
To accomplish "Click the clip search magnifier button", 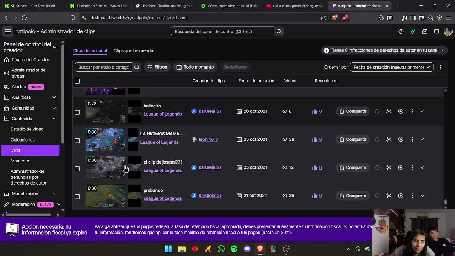I will click(x=136, y=67).
